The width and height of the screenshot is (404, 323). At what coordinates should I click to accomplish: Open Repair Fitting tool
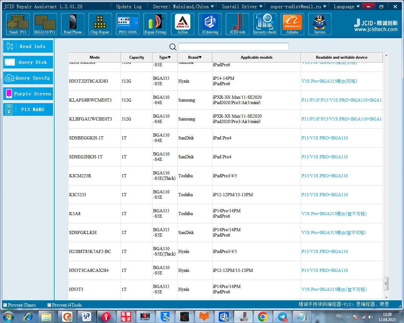pyautogui.click(x=155, y=24)
